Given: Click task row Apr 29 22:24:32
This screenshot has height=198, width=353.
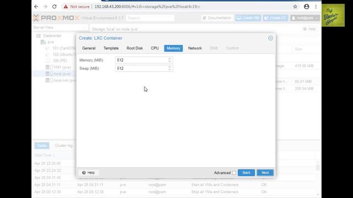Looking at the screenshot, I should click(x=47, y=170).
